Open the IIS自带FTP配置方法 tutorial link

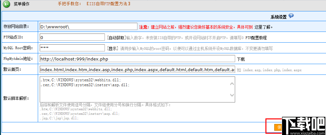[x=108, y=4]
